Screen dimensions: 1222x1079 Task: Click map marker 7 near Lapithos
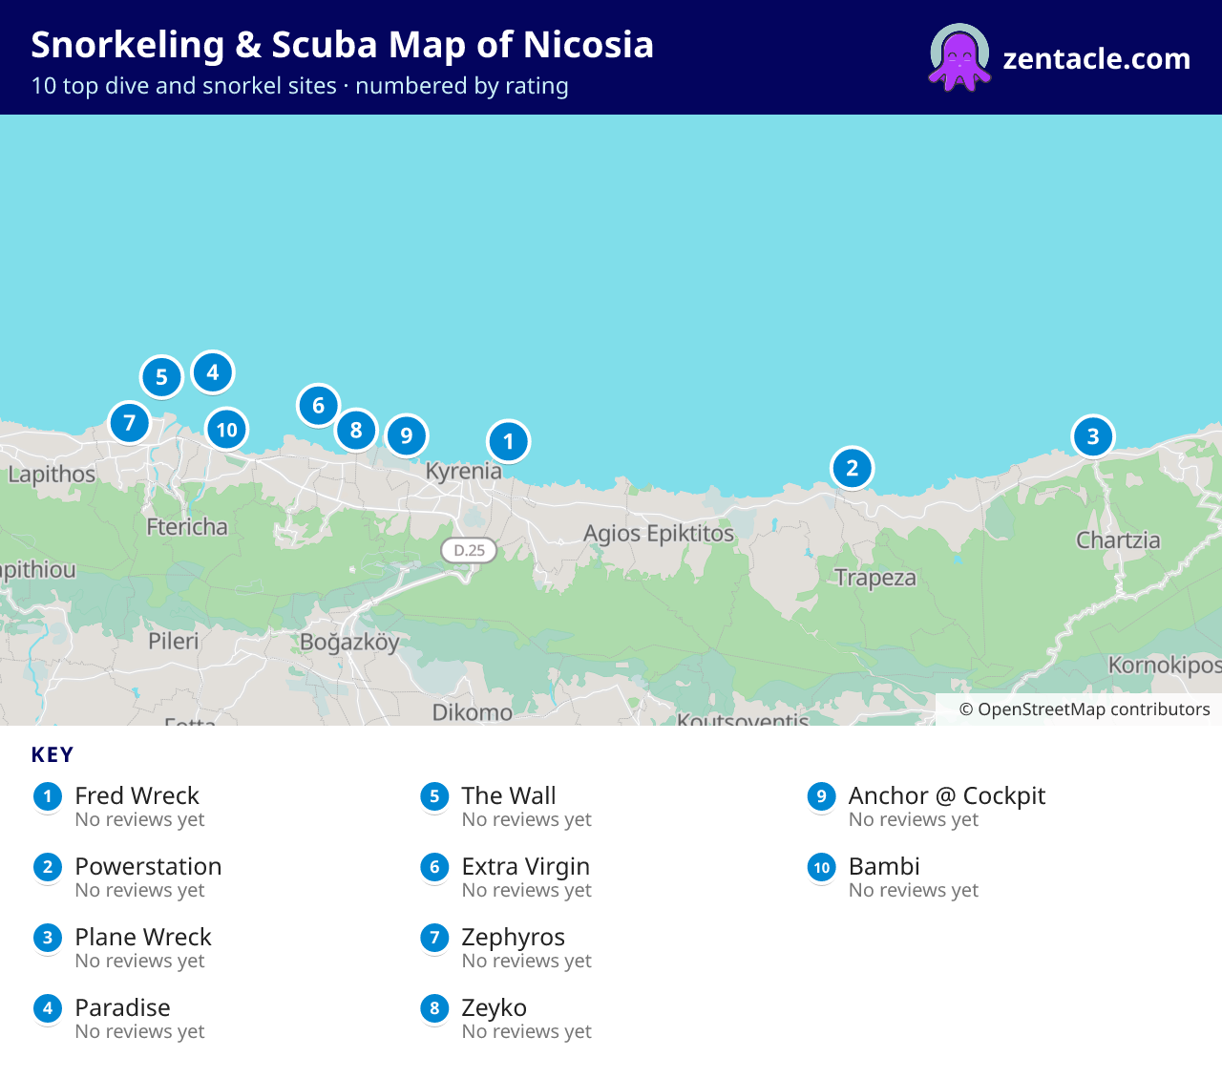coord(129,422)
